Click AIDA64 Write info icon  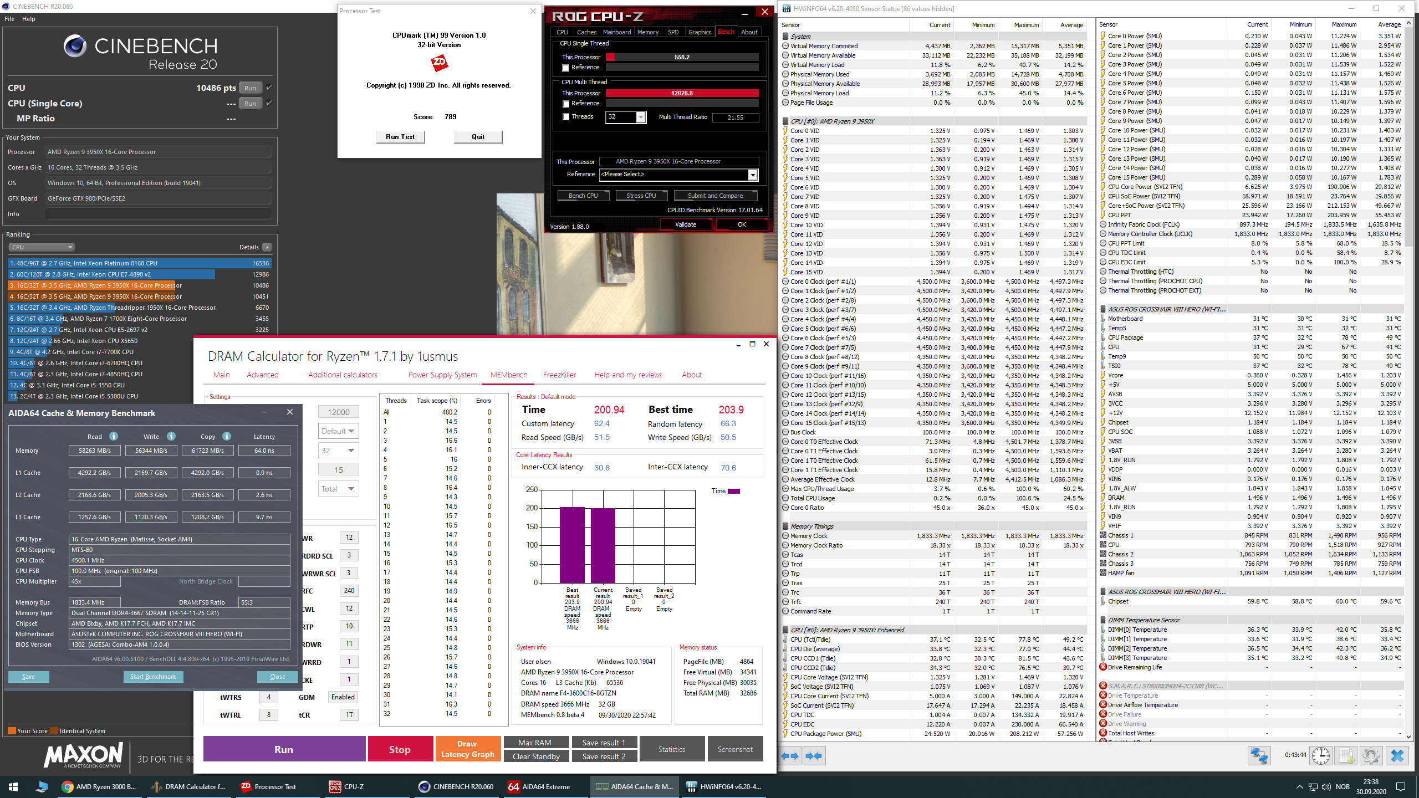tap(171, 436)
